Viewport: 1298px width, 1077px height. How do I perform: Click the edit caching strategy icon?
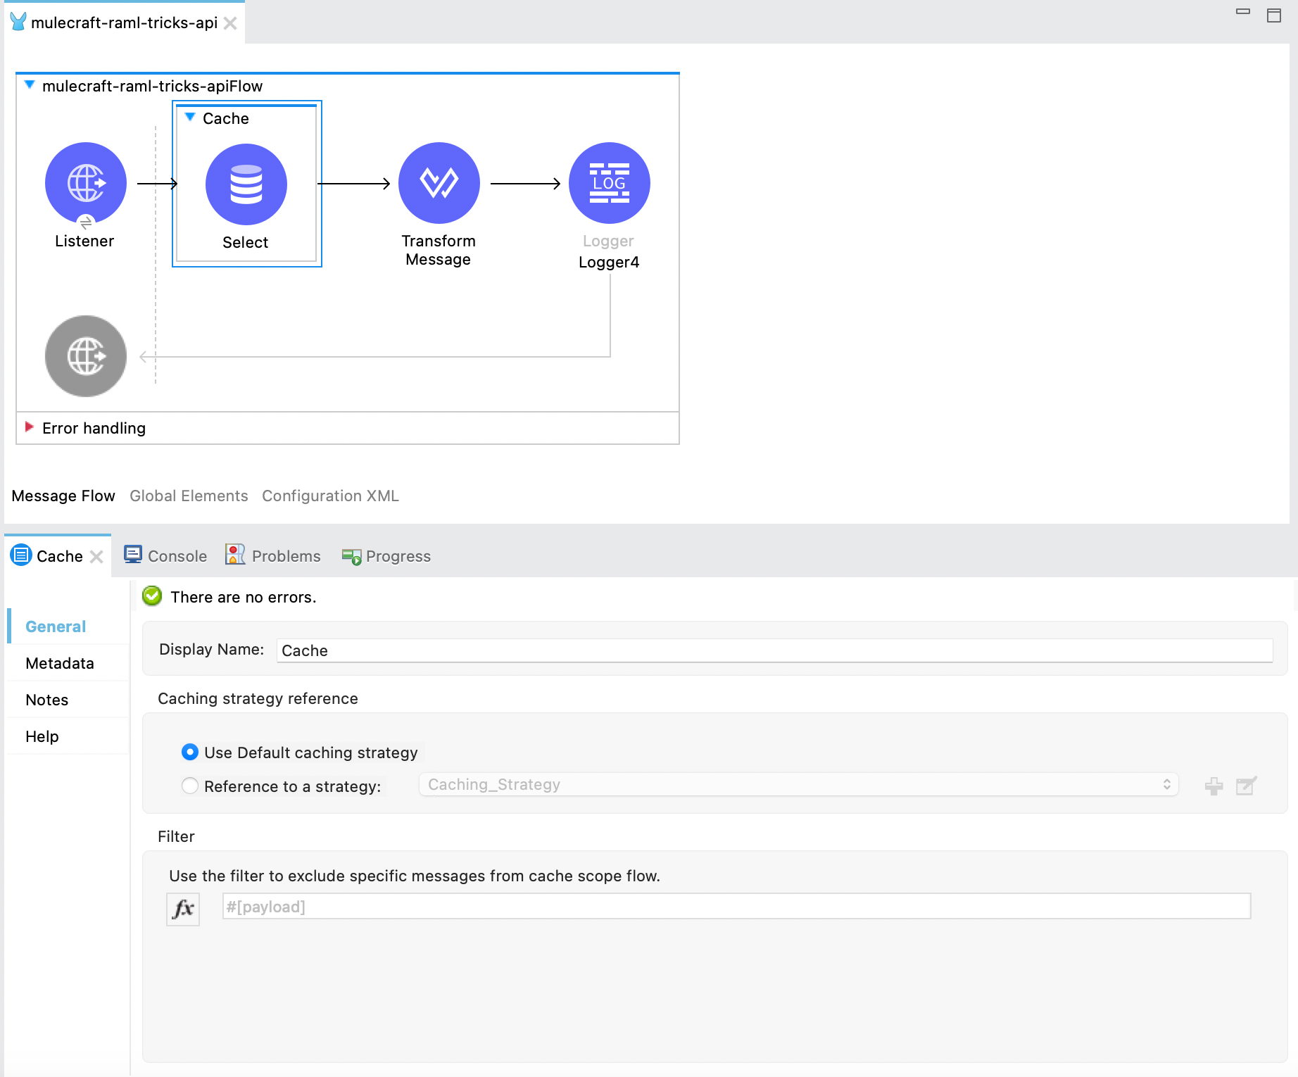click(x=1246, y=786)
